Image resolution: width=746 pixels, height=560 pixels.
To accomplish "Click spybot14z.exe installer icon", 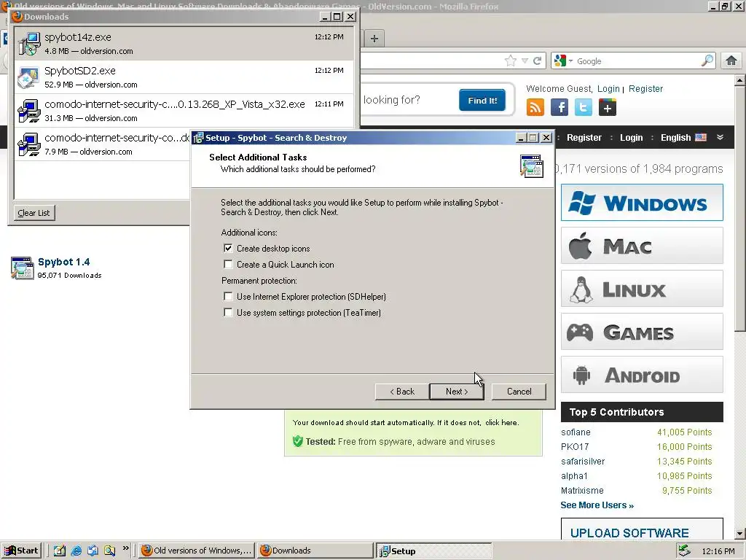I will pos(29,44).
